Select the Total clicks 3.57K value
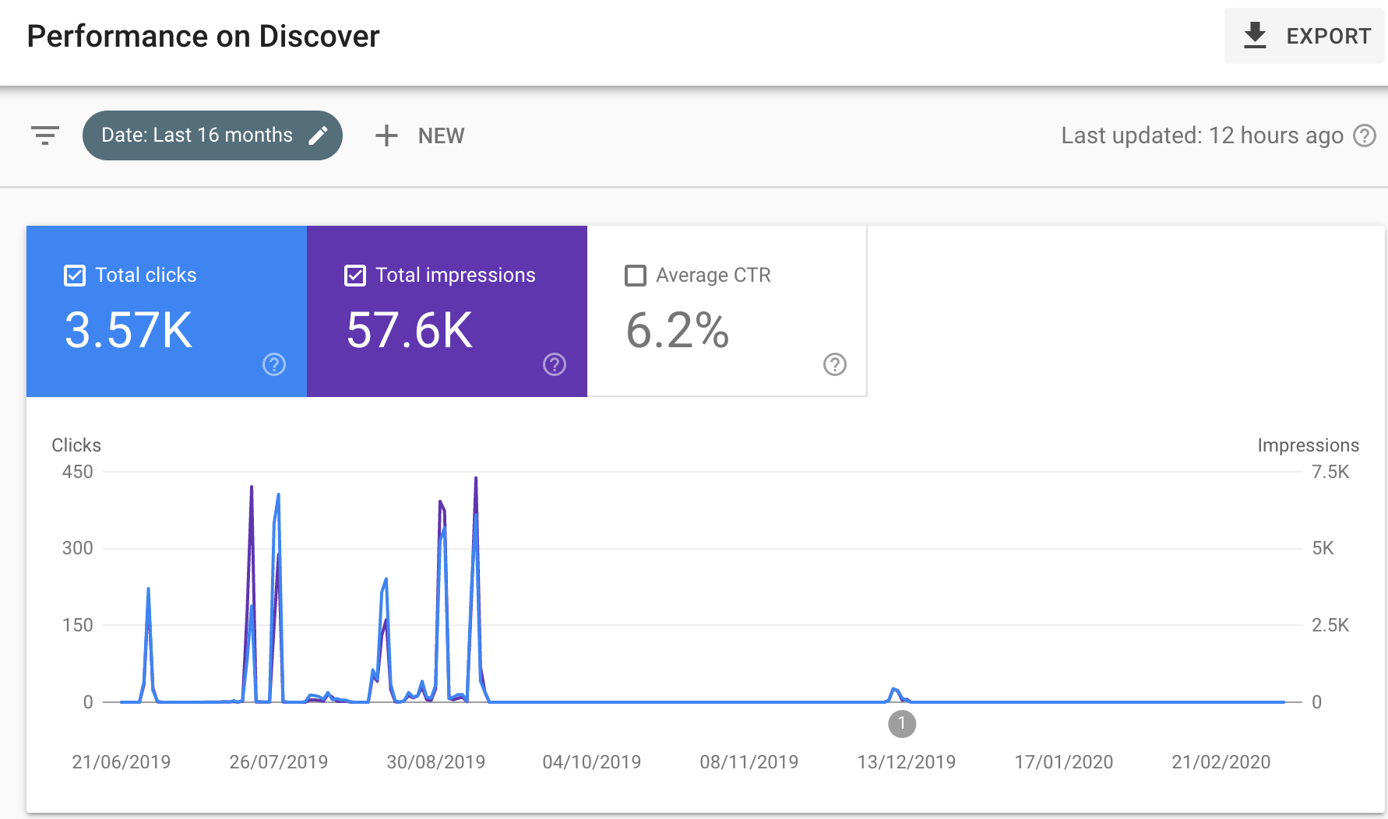 [129, 330]
